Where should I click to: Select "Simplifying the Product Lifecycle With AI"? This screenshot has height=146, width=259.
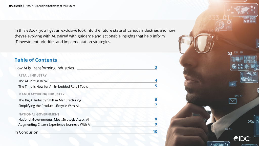click(x=49, y=106)
